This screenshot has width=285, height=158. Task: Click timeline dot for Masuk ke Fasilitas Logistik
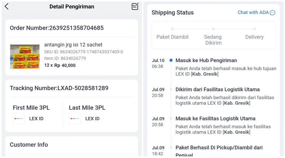(x=171, y=119)
